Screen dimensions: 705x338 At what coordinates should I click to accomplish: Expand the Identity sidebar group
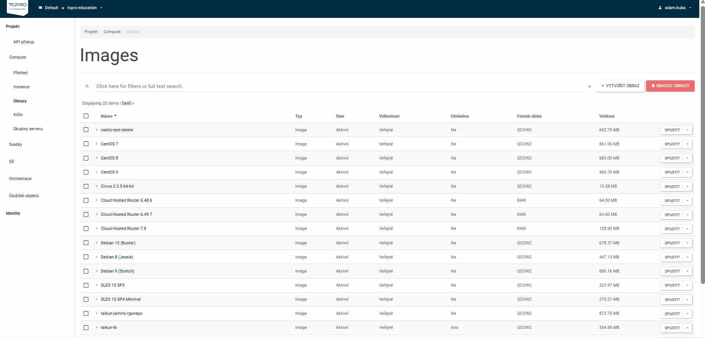(13, 213)
